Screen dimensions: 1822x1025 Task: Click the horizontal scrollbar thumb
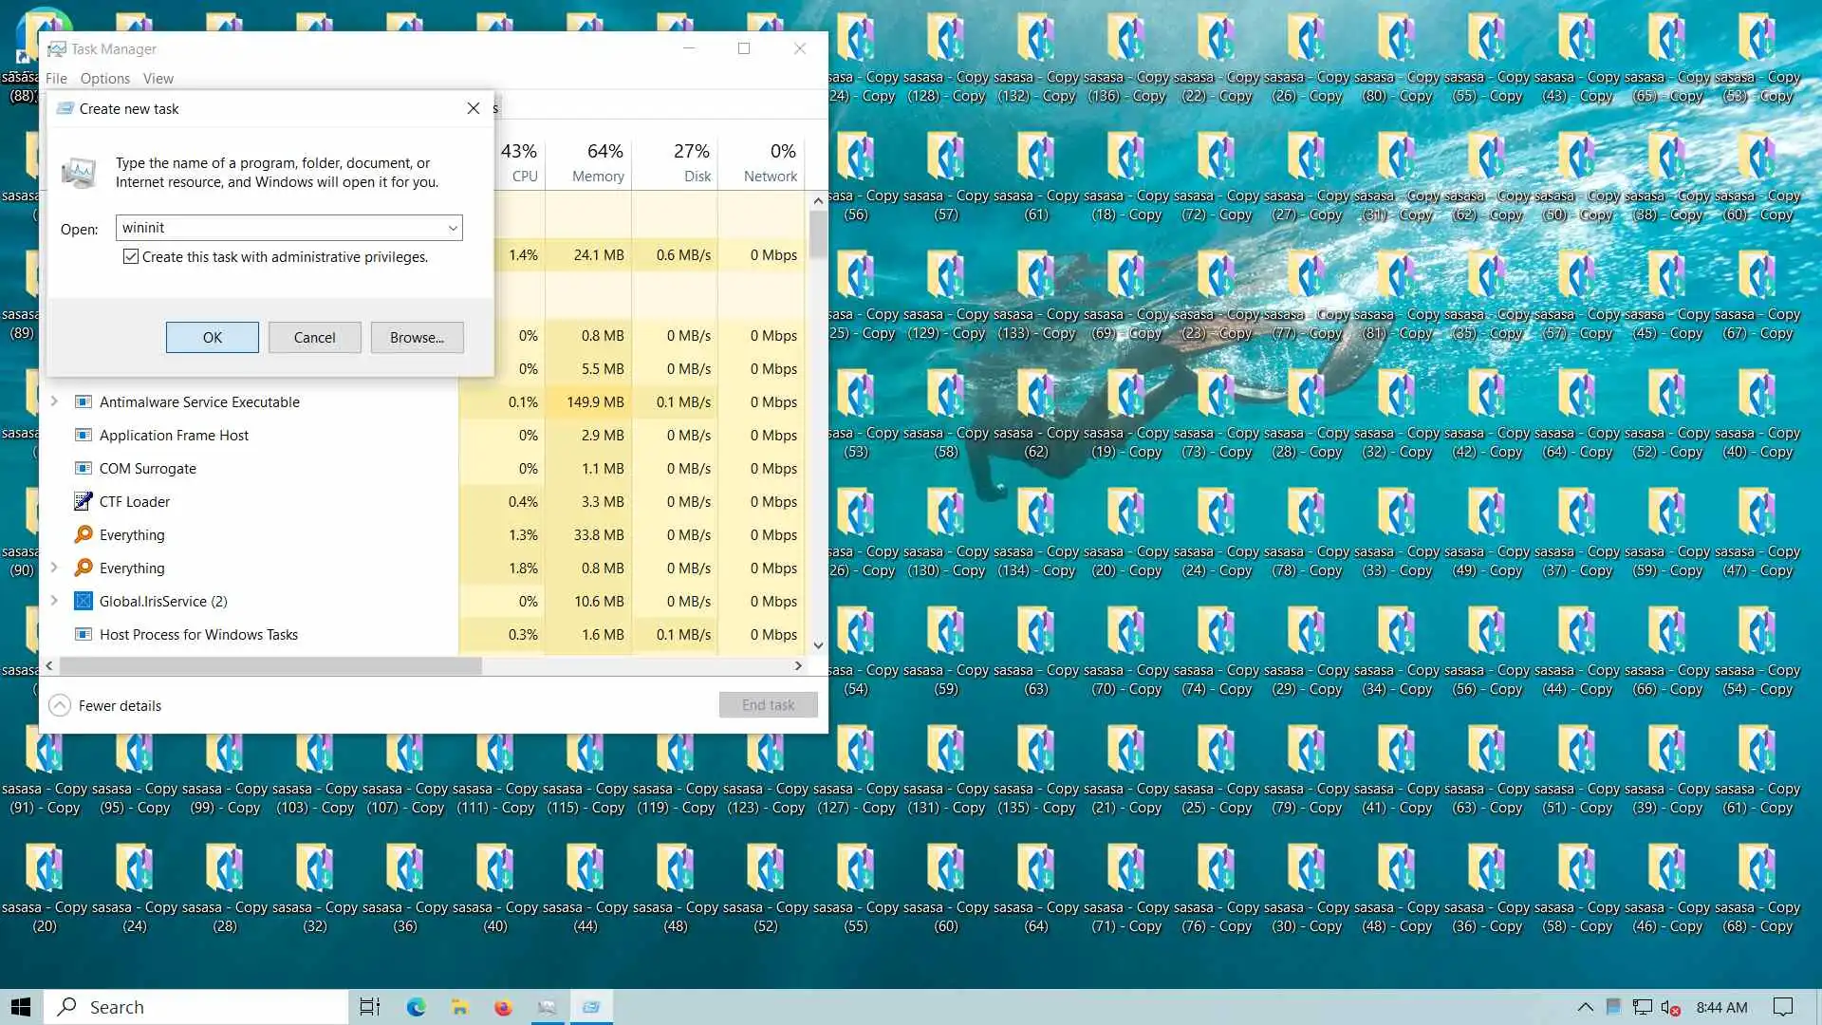click(270, 665)
